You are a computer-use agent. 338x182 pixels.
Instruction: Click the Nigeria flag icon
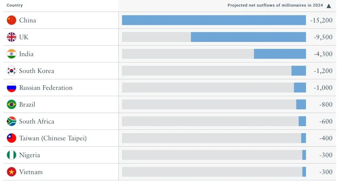click(12, 155)
